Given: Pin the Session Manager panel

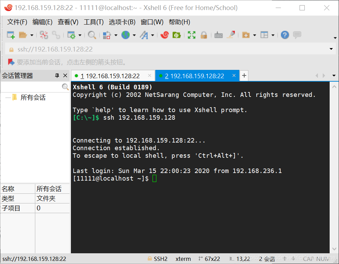Looking at the screenshot, I should point(57,75).
